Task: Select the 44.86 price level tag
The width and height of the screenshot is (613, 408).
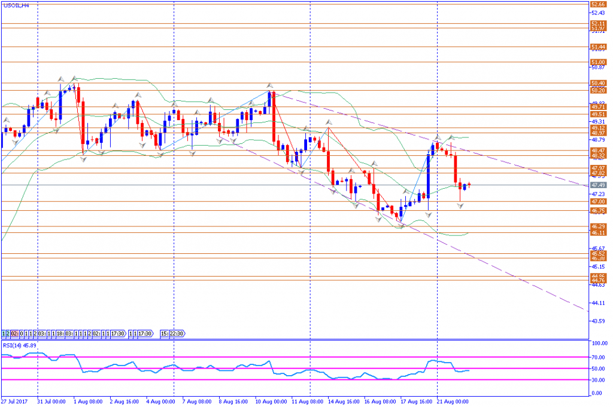Action: coord(598,276)
